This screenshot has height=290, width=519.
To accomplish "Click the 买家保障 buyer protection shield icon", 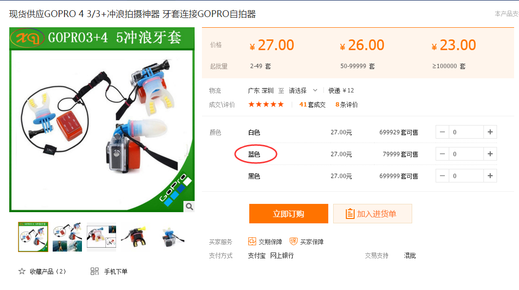I will (293, 241).
